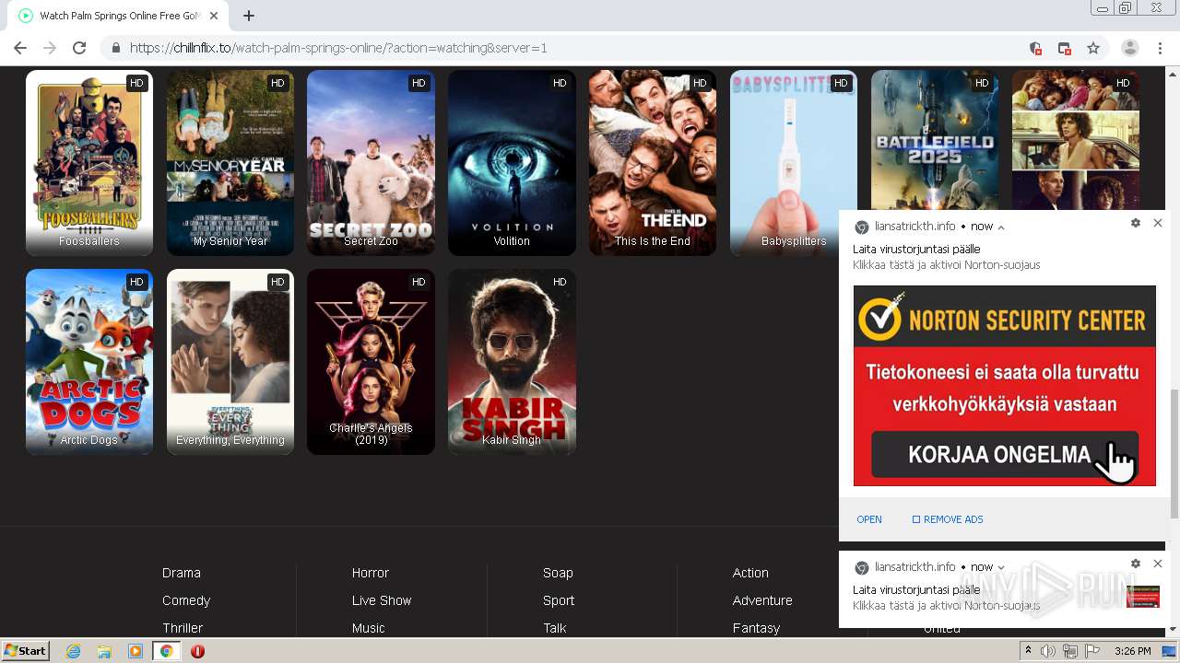Click the Norton Security Center banner
The height and width of the screenshot is (663, 1180).
click(1005, 316)
